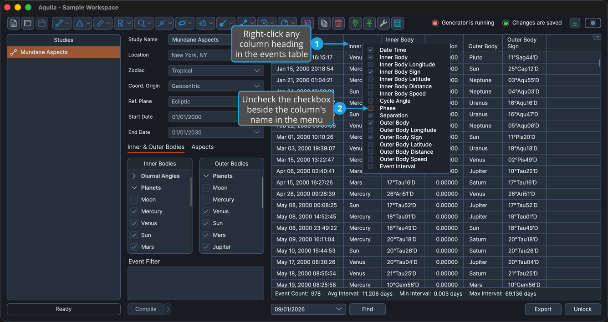Click the Compile button

click(x=146, y=309)
